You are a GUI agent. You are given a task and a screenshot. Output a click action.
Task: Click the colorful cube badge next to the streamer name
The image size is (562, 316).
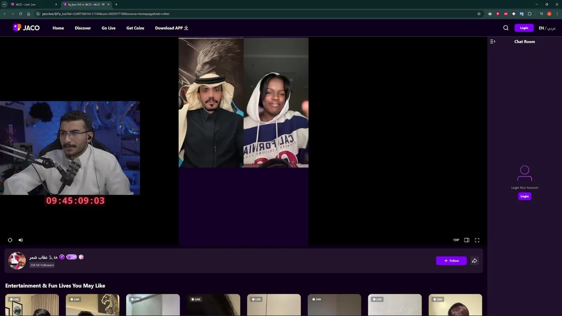[81, 257]
